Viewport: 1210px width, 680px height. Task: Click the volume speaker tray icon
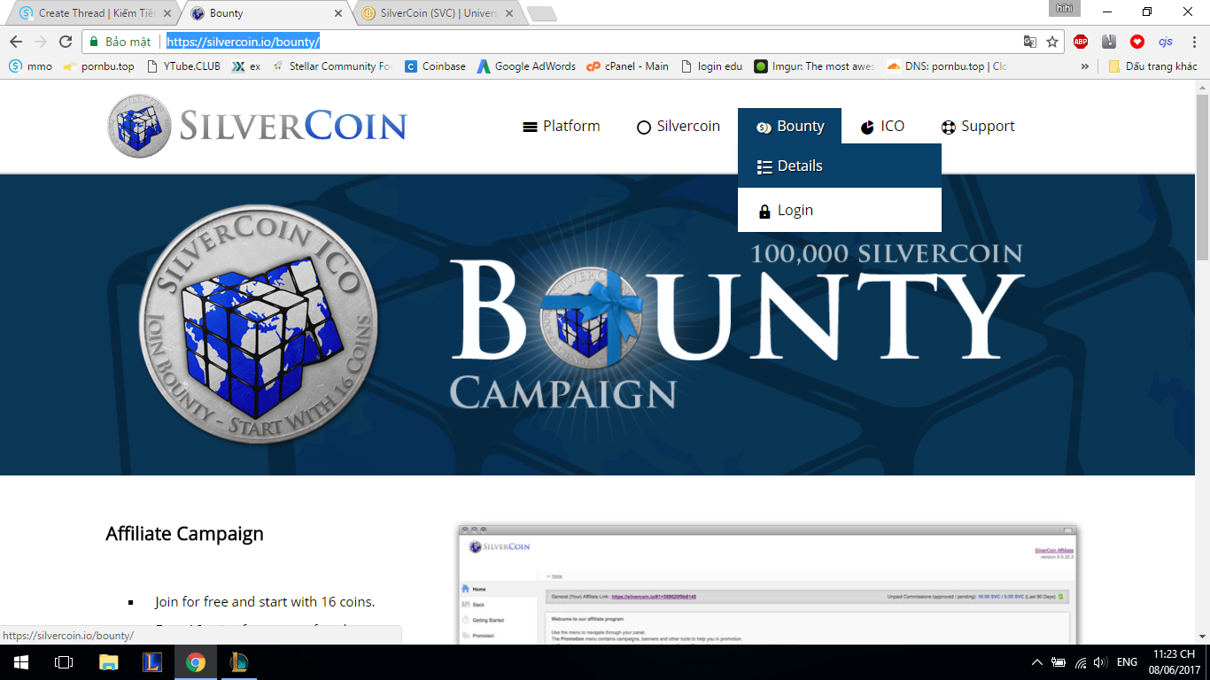[x=1100, y=662]
